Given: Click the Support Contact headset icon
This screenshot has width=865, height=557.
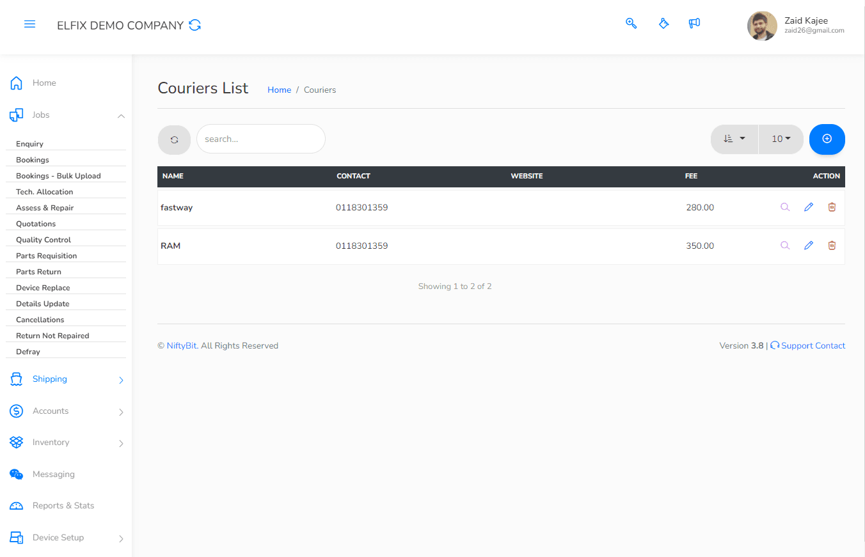Looking at the screenshot, I should (x=775, y=345).
